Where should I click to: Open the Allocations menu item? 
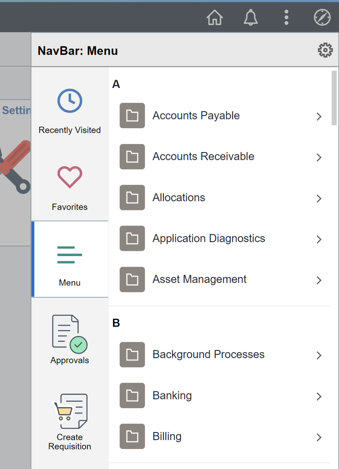click(x=178, y=198)
